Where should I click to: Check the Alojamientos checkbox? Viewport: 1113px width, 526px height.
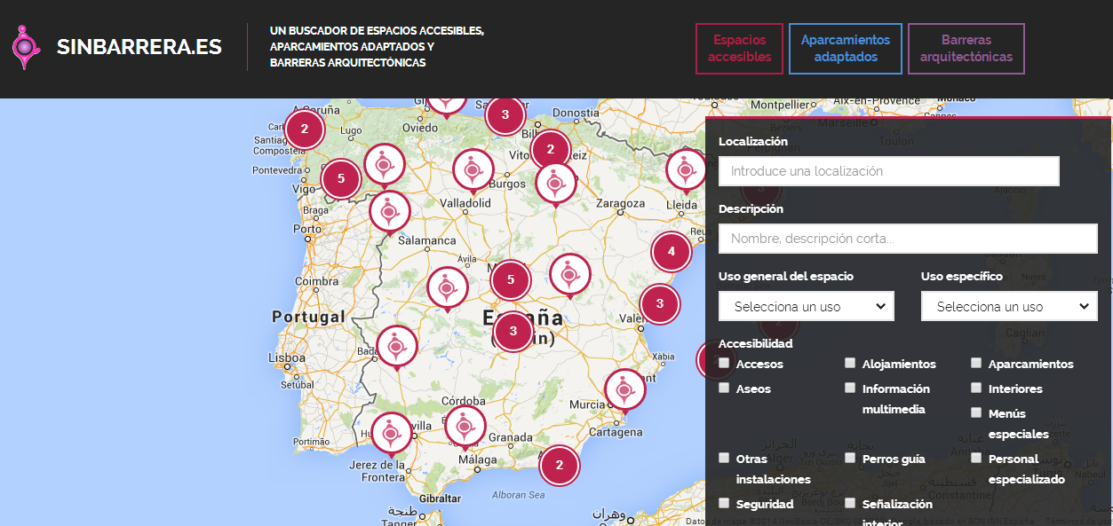850,364
